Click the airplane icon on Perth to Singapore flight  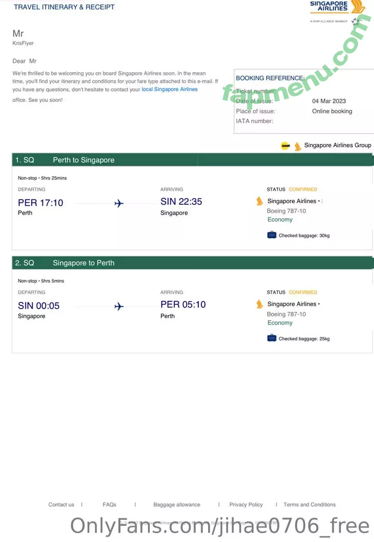[119, 203]
